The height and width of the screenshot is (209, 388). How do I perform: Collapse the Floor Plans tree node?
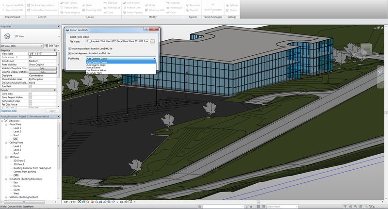[7, 124]
